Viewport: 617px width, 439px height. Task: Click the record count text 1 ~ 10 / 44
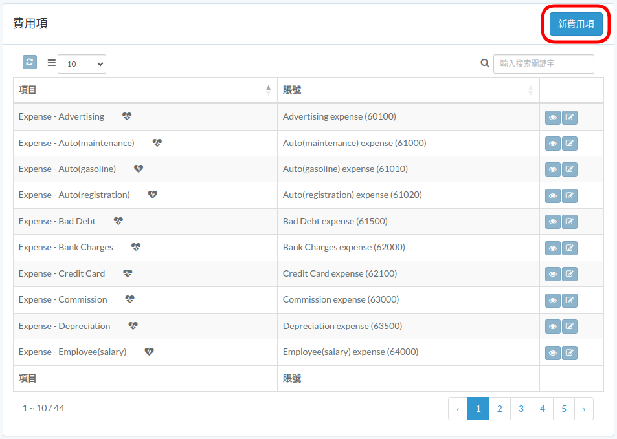point(43,409)
